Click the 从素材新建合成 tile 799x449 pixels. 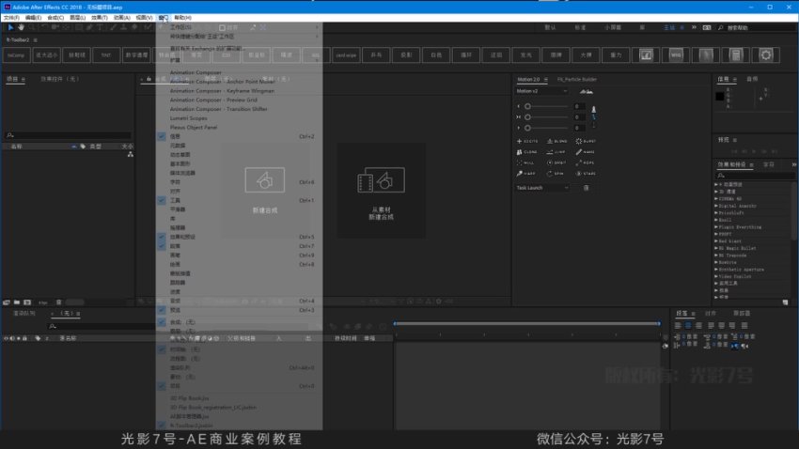(381, 192)
